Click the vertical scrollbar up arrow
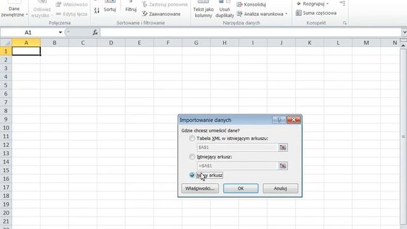 403,46
